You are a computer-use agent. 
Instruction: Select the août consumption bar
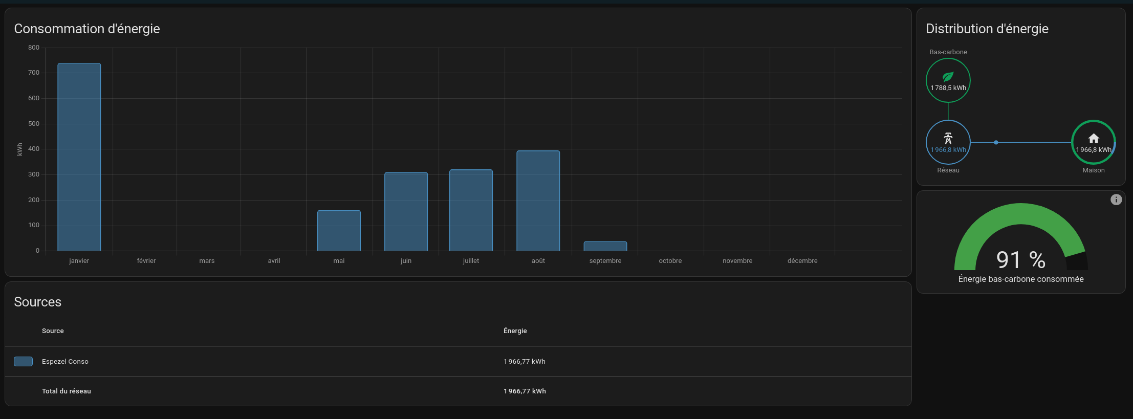tap(538, 201)
